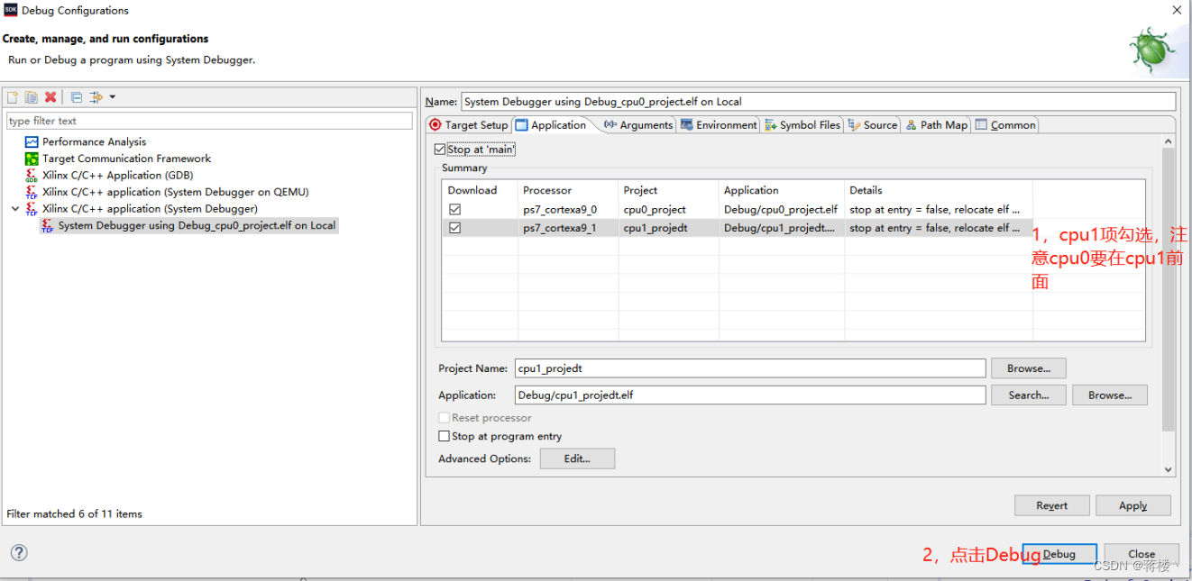Close the Debug Configurations window
Image resolution: width=1192 pixels, height=581 pixels.
coord(1177,10)
